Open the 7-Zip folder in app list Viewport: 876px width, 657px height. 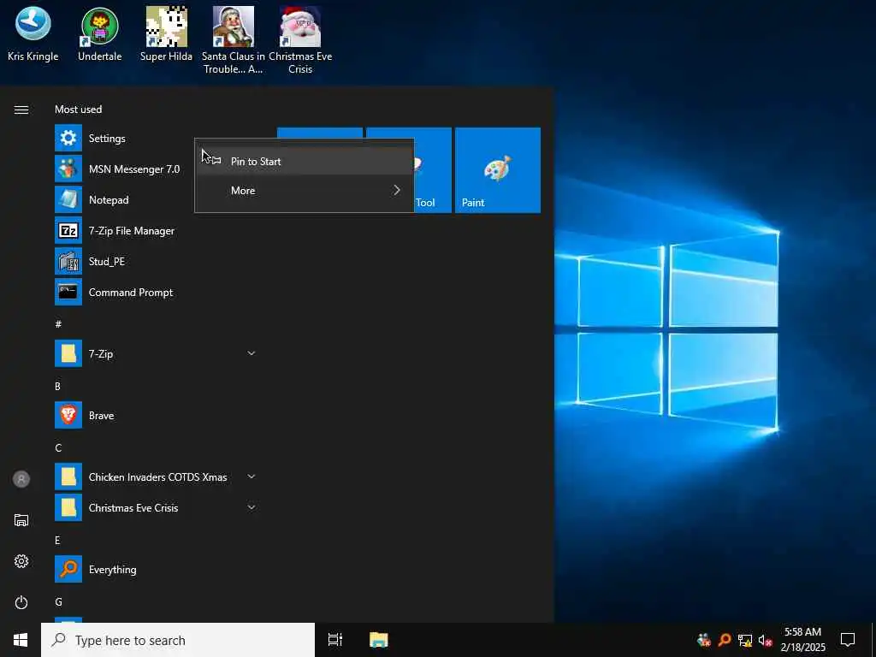click(157, 353)
